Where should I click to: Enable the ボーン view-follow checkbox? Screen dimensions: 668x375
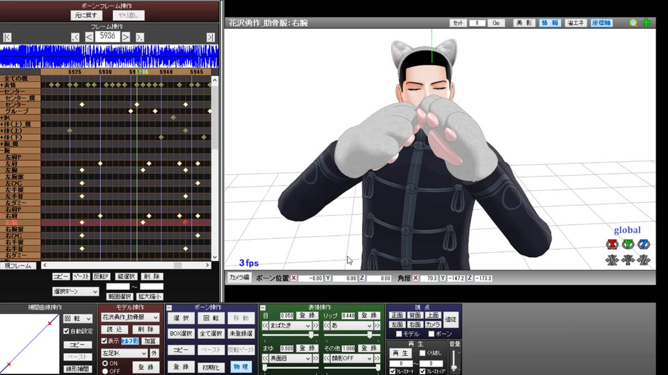431,334
